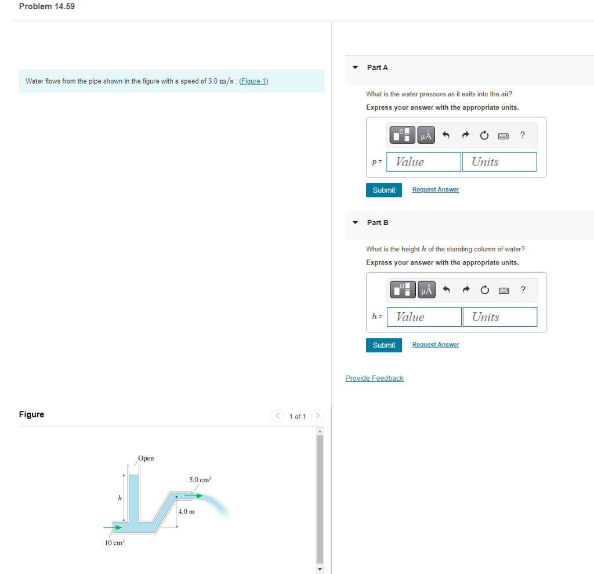Collapse the Part B section
The image size is (594, 574).
[354, 222]
